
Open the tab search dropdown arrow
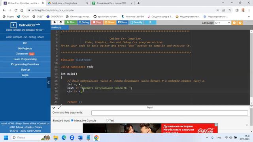(223, 3)
